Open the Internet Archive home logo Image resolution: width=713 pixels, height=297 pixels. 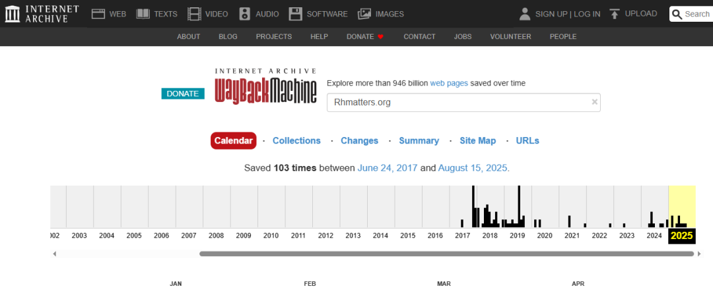point(42,14)
